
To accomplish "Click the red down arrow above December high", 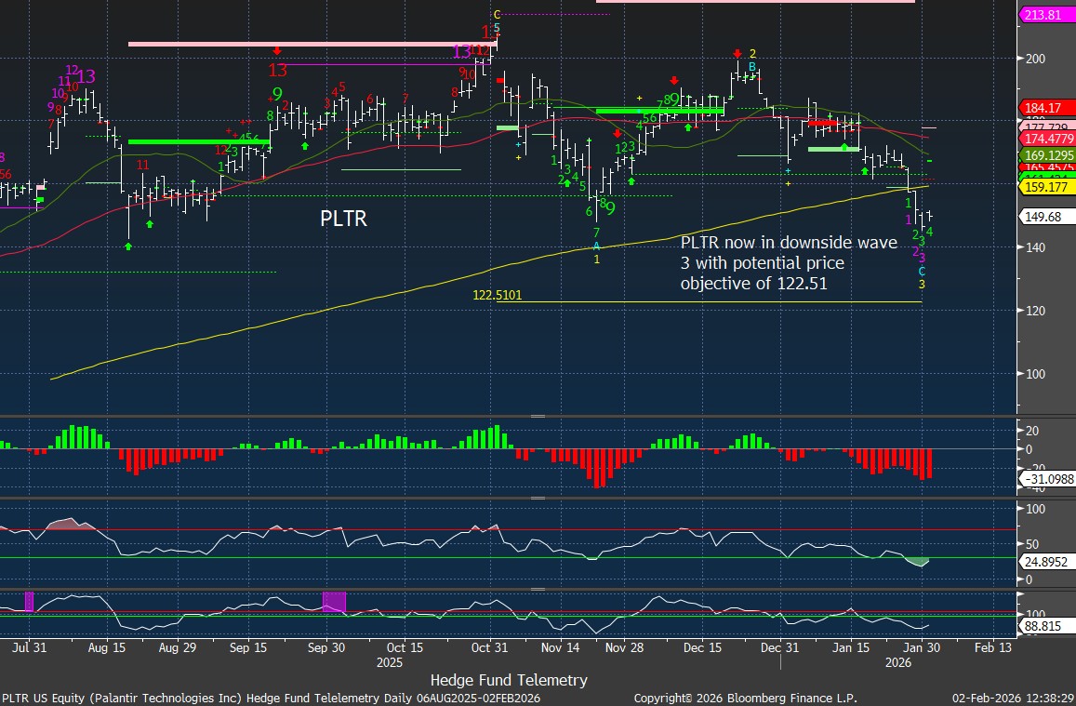I will (x=737, y=53).
